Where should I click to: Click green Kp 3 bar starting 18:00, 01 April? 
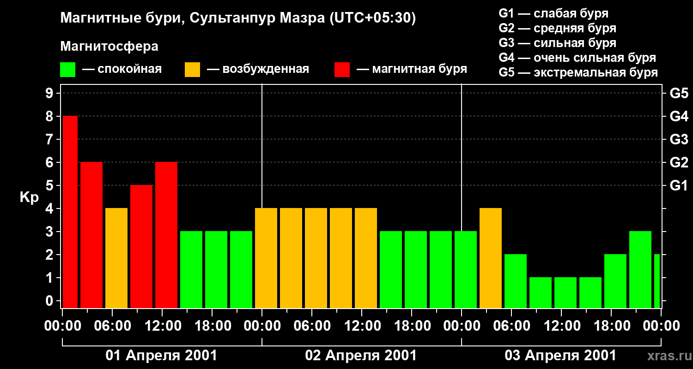pos(216,269)
